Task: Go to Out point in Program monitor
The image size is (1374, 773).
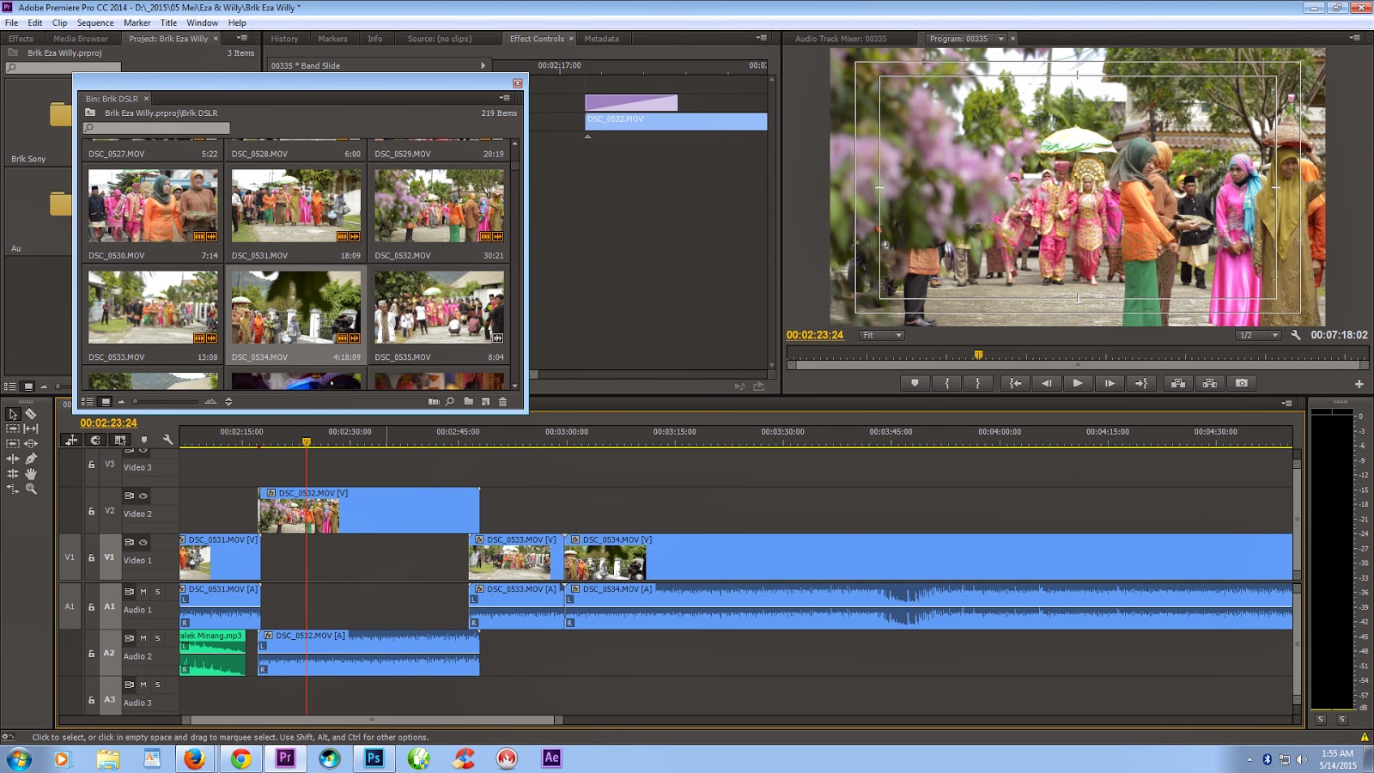Action: click(x=1141, y=383)
